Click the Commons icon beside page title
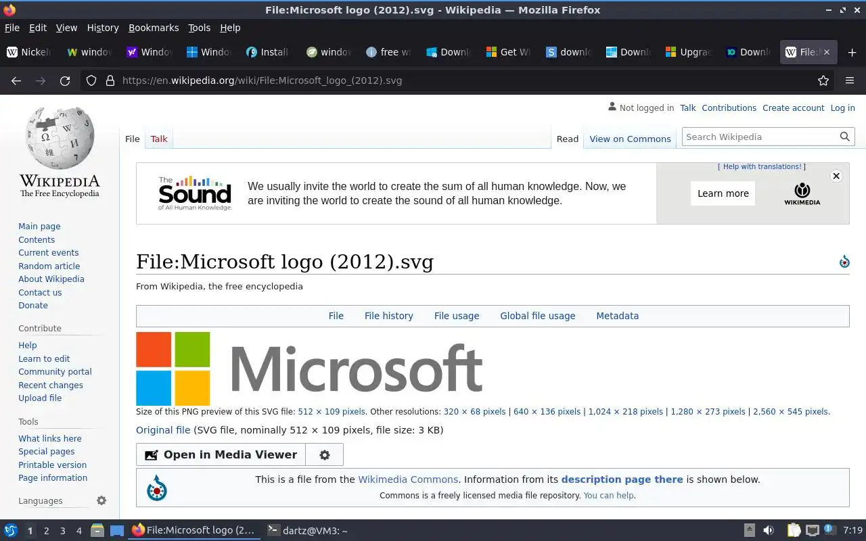Screen dimensions: 866x541 click(844, 262)
